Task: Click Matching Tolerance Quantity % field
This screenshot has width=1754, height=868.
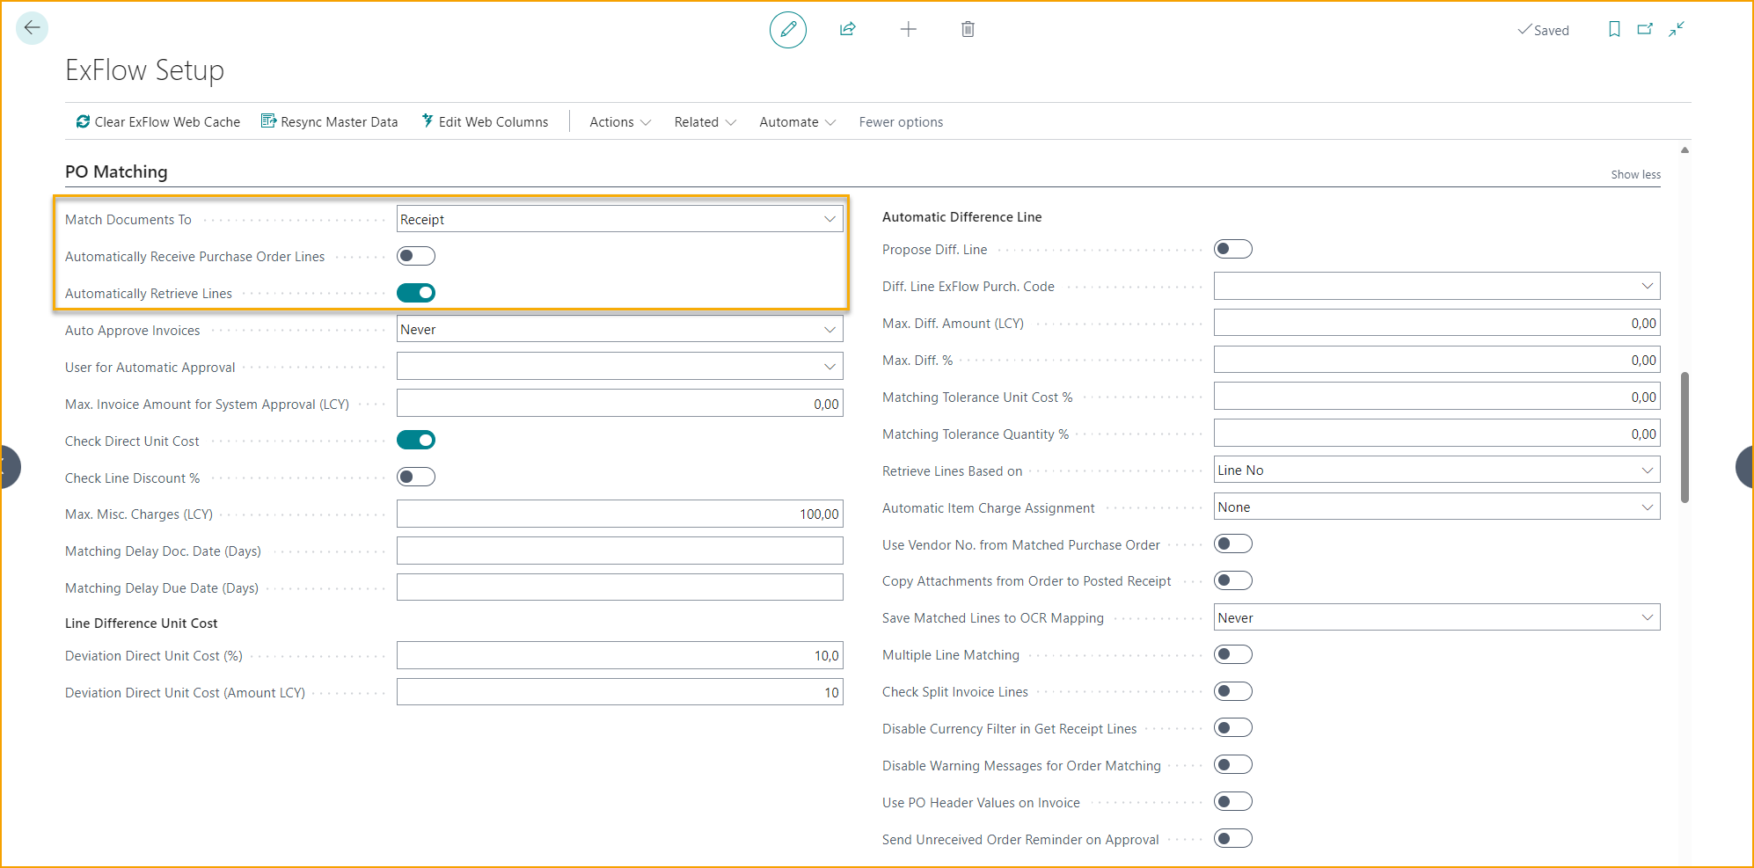Action: tap(1436, 434)
